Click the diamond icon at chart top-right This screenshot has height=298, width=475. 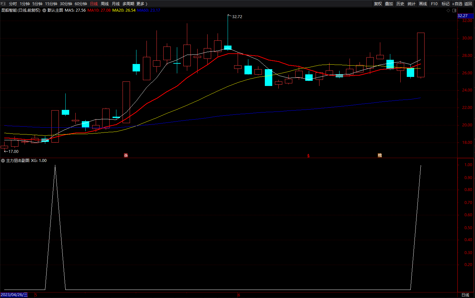[x=448, y=11]
